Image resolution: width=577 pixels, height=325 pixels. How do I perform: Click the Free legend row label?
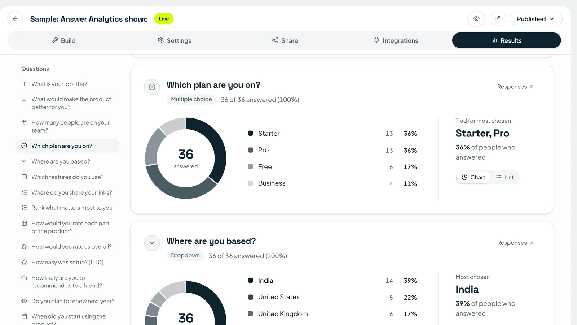click(x=265, y=167)
